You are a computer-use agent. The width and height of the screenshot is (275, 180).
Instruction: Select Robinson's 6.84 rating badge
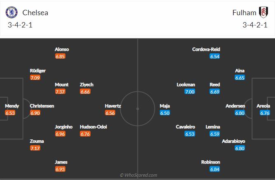point(214,169)
